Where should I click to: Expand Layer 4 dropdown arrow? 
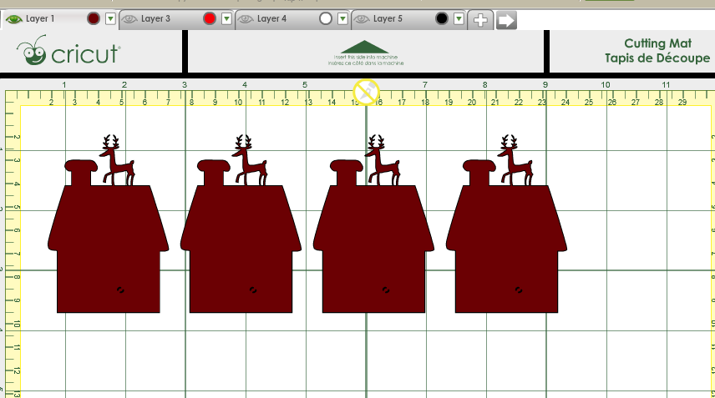point(343,18)
